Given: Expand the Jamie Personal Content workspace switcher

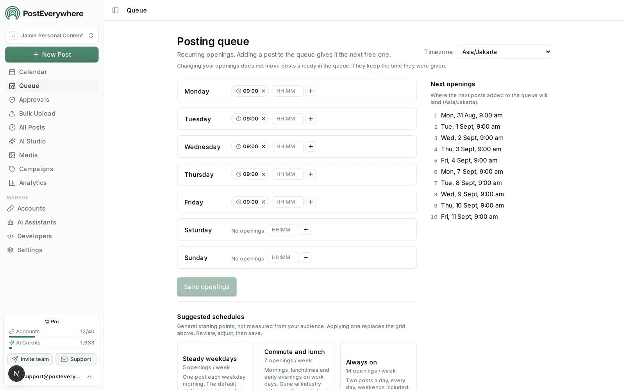Looking at the screenshot, I should tap(52, 35).
